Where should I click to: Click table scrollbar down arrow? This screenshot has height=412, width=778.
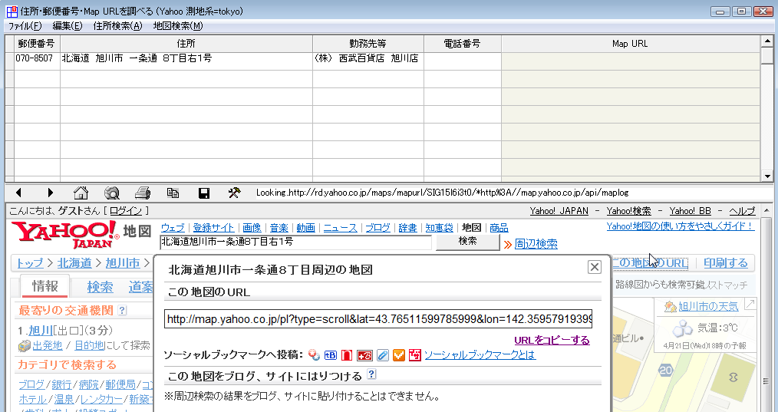766,176
